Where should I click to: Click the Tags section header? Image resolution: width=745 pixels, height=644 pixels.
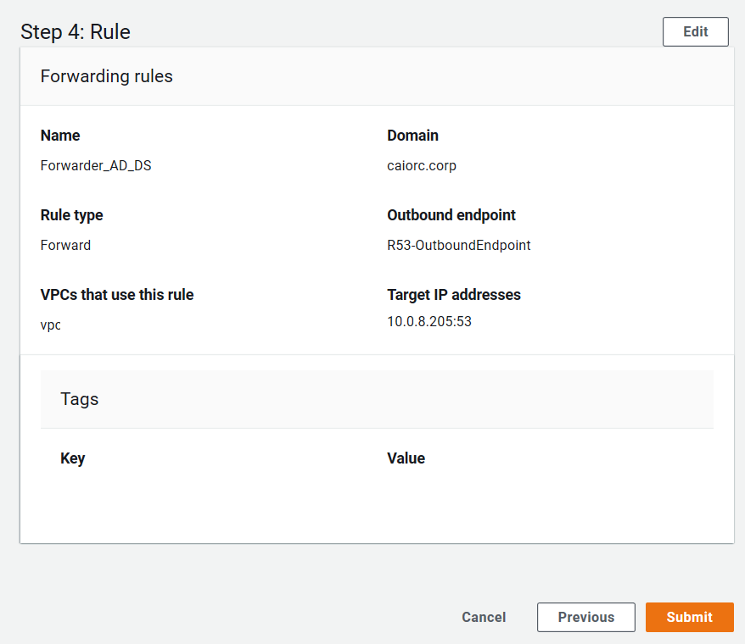[80, 399]
